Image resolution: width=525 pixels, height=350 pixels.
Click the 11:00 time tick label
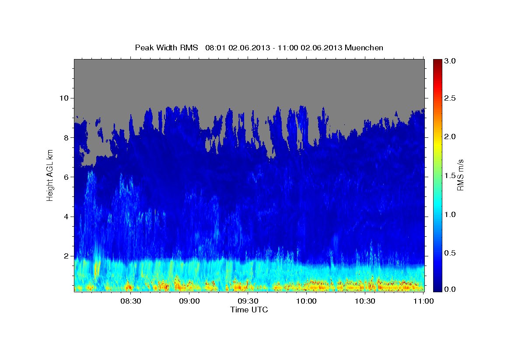423,301
